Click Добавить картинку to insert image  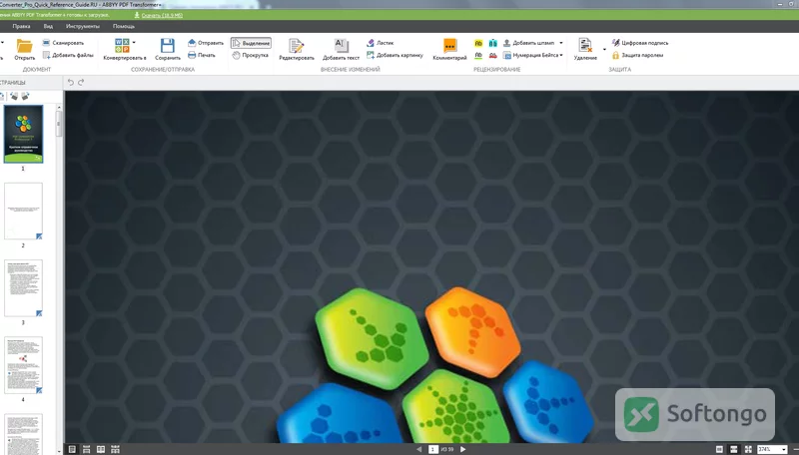(x=395, y=55)
